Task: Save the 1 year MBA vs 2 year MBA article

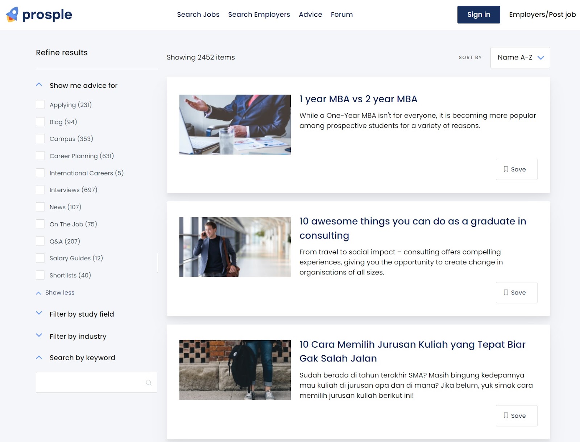Action: (516, 169)
